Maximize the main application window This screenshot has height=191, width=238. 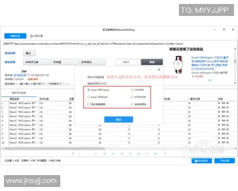click(224, 29)
